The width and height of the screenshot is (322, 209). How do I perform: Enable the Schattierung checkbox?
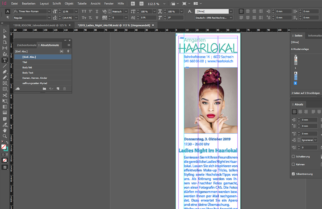[x=293, y=156]
